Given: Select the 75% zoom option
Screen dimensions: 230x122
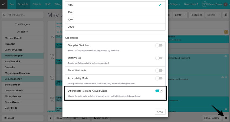Looking at the screenshot, I should pos(115,12).
